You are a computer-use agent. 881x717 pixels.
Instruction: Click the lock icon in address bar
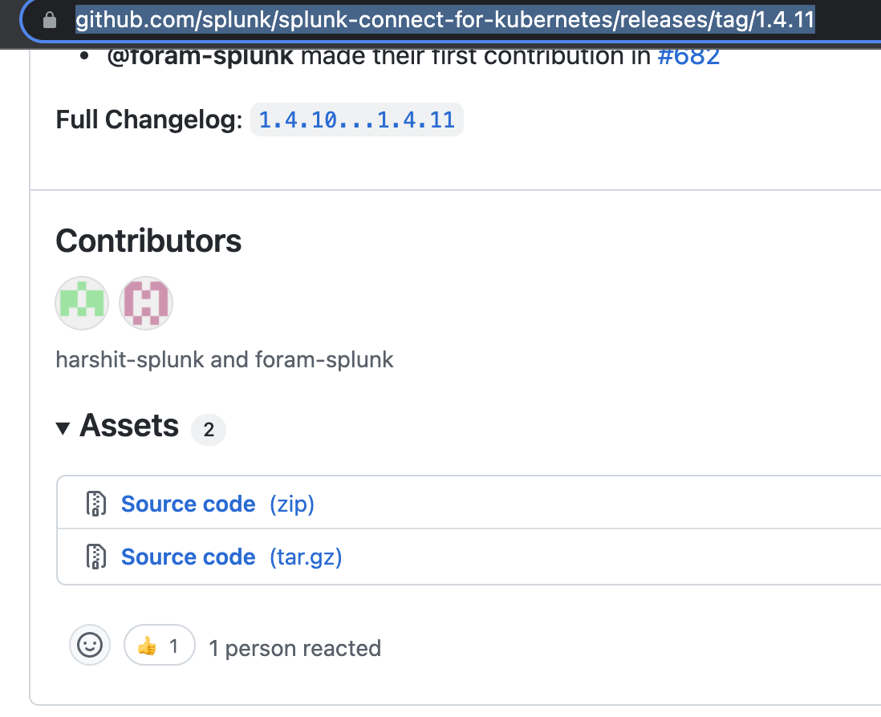tap(50, 20)
